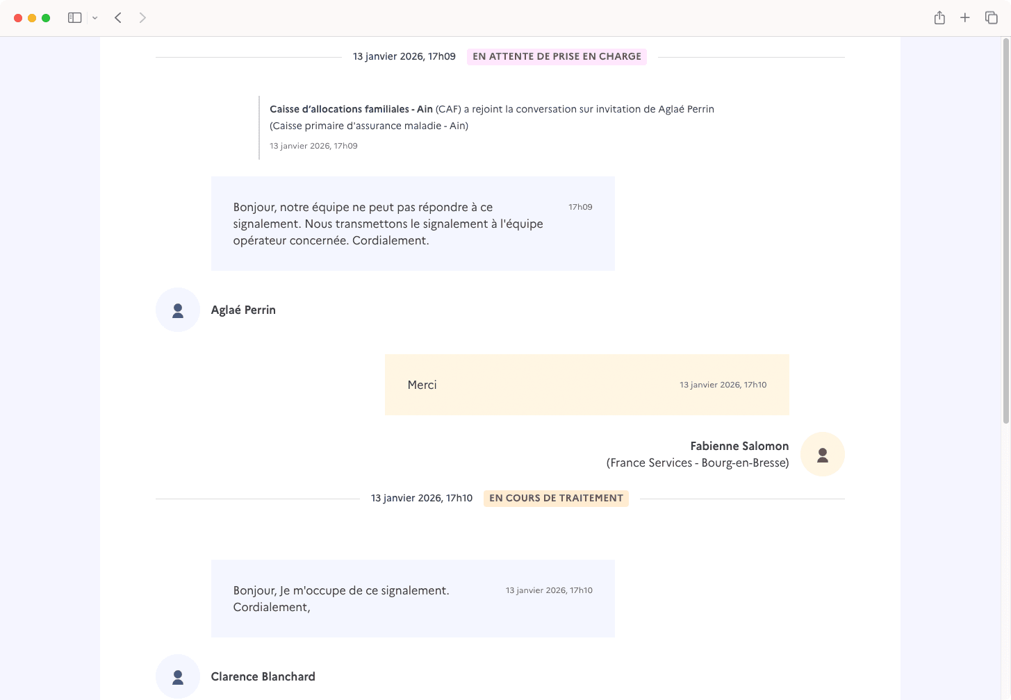Click the Bonjour, Je m'occupe message bubble
Viewport: 1011px width, 700px height.
413,598
